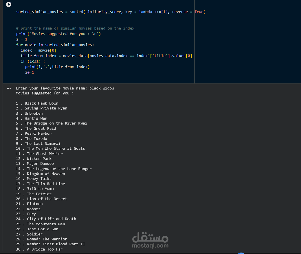Click the sorted_similar_movies assignment line

(x=111, y=12)
